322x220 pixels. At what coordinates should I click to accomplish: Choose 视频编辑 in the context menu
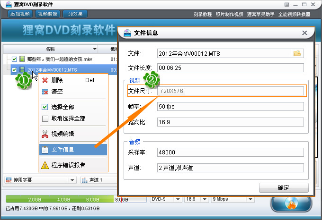(73, 134)
